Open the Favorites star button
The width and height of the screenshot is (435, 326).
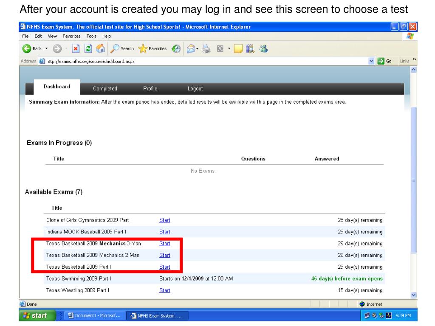tap(153, 49)
